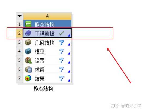Click the 求解 solver calculator icon
This screenshot has width=145, height=112.
point(28,69)
